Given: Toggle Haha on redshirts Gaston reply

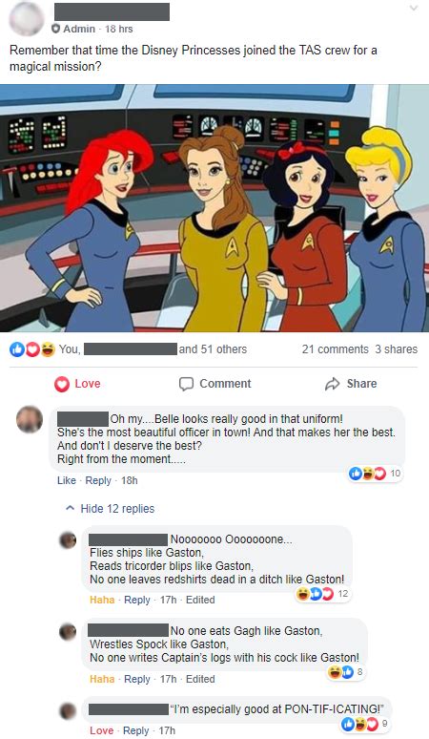Looking at the screenshot, I should tap(102, 600).
